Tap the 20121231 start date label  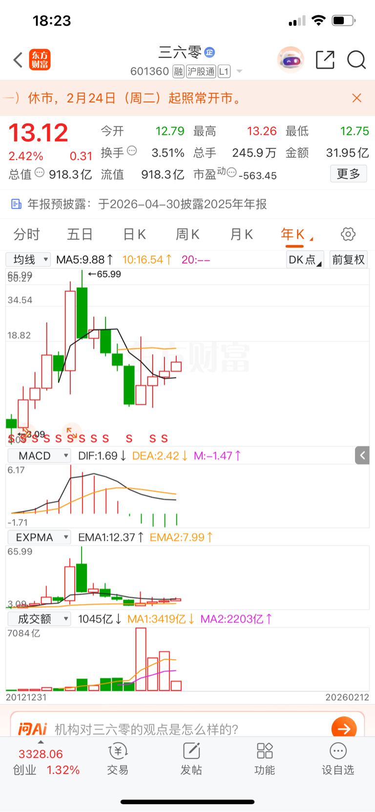pyautogui.click(x=26, y=697)
